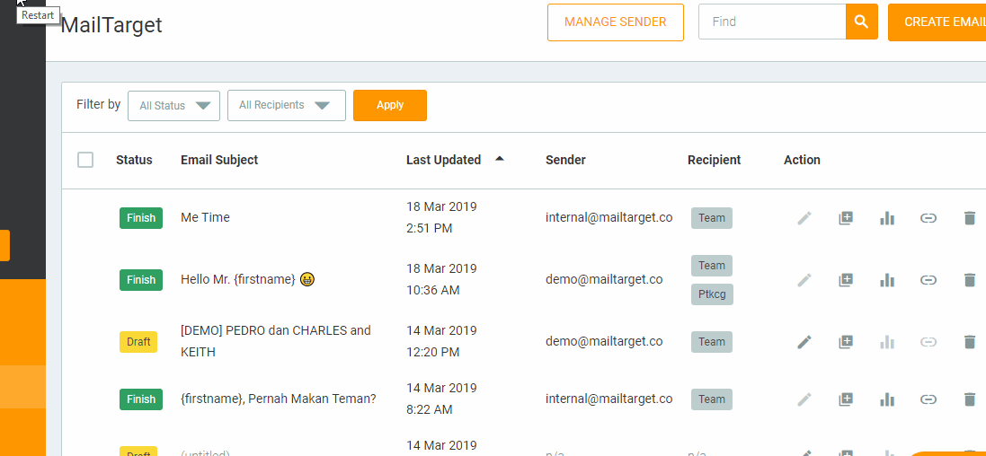Click Draft status badge of [DEMO] PEDRO
The image size is (986, 456).
click(138, 342)
